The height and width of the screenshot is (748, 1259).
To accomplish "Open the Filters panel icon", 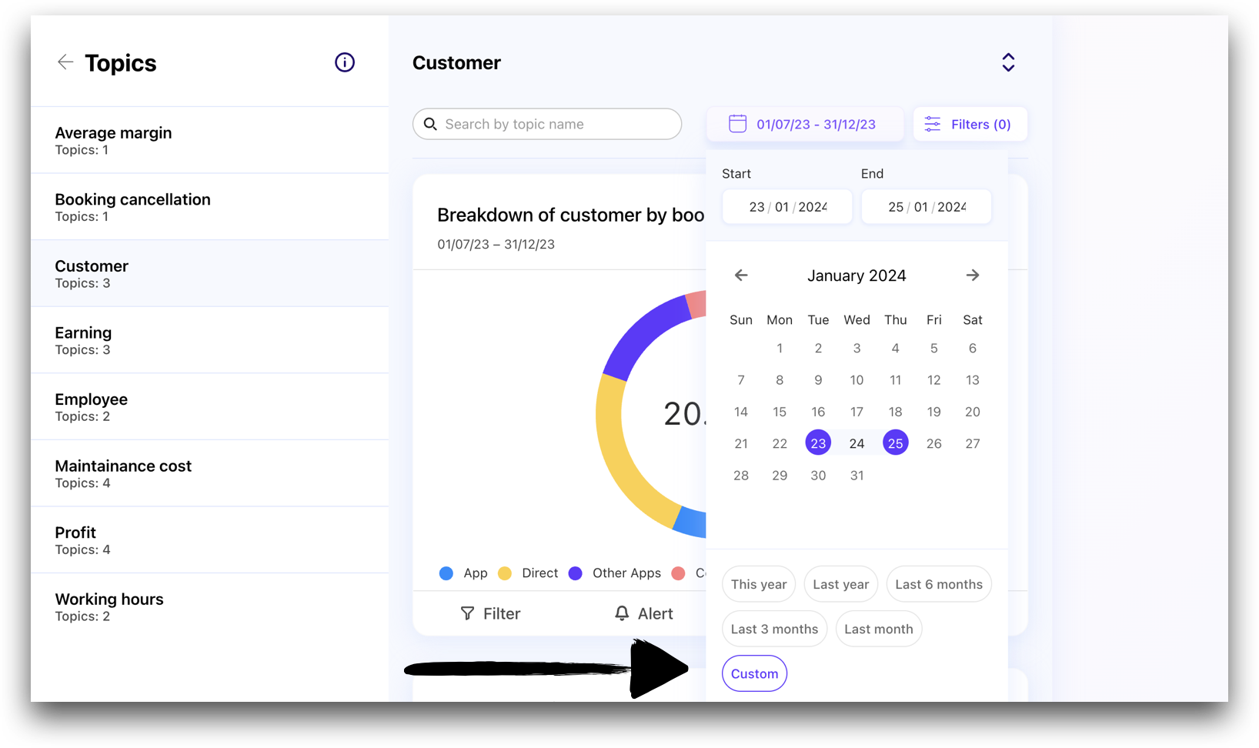I will [932, 123].
